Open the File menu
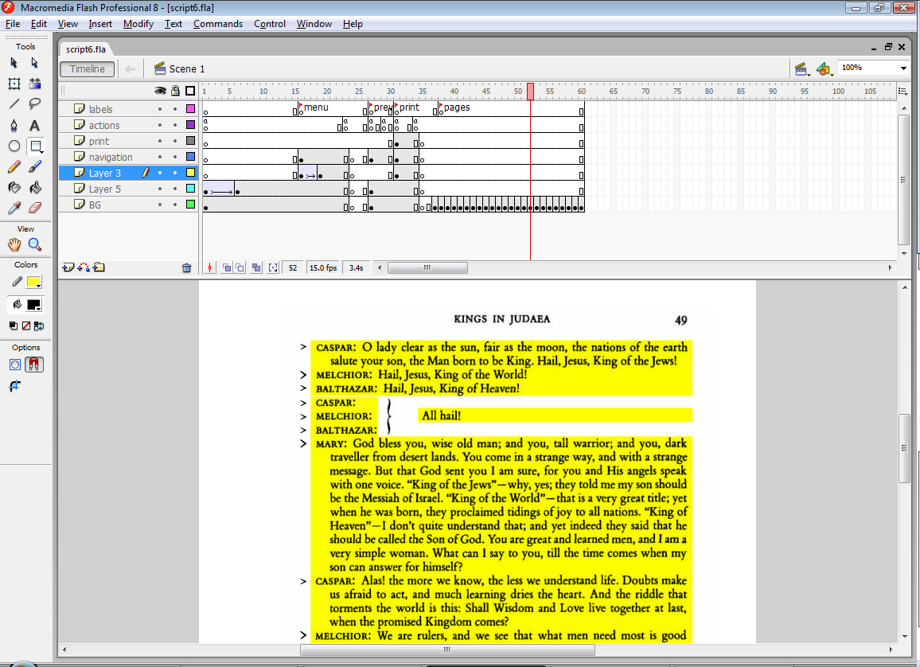 click(12, 24)
